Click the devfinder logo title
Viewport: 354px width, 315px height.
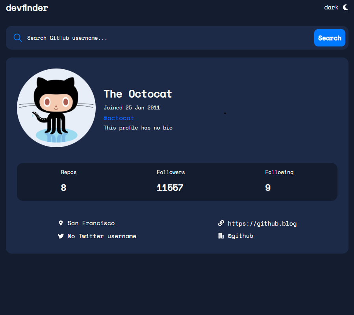[x=27, y=8]
